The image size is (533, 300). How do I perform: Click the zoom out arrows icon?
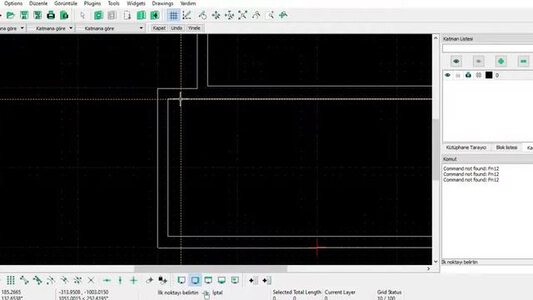pyautogui.click(x=230, y=15)
